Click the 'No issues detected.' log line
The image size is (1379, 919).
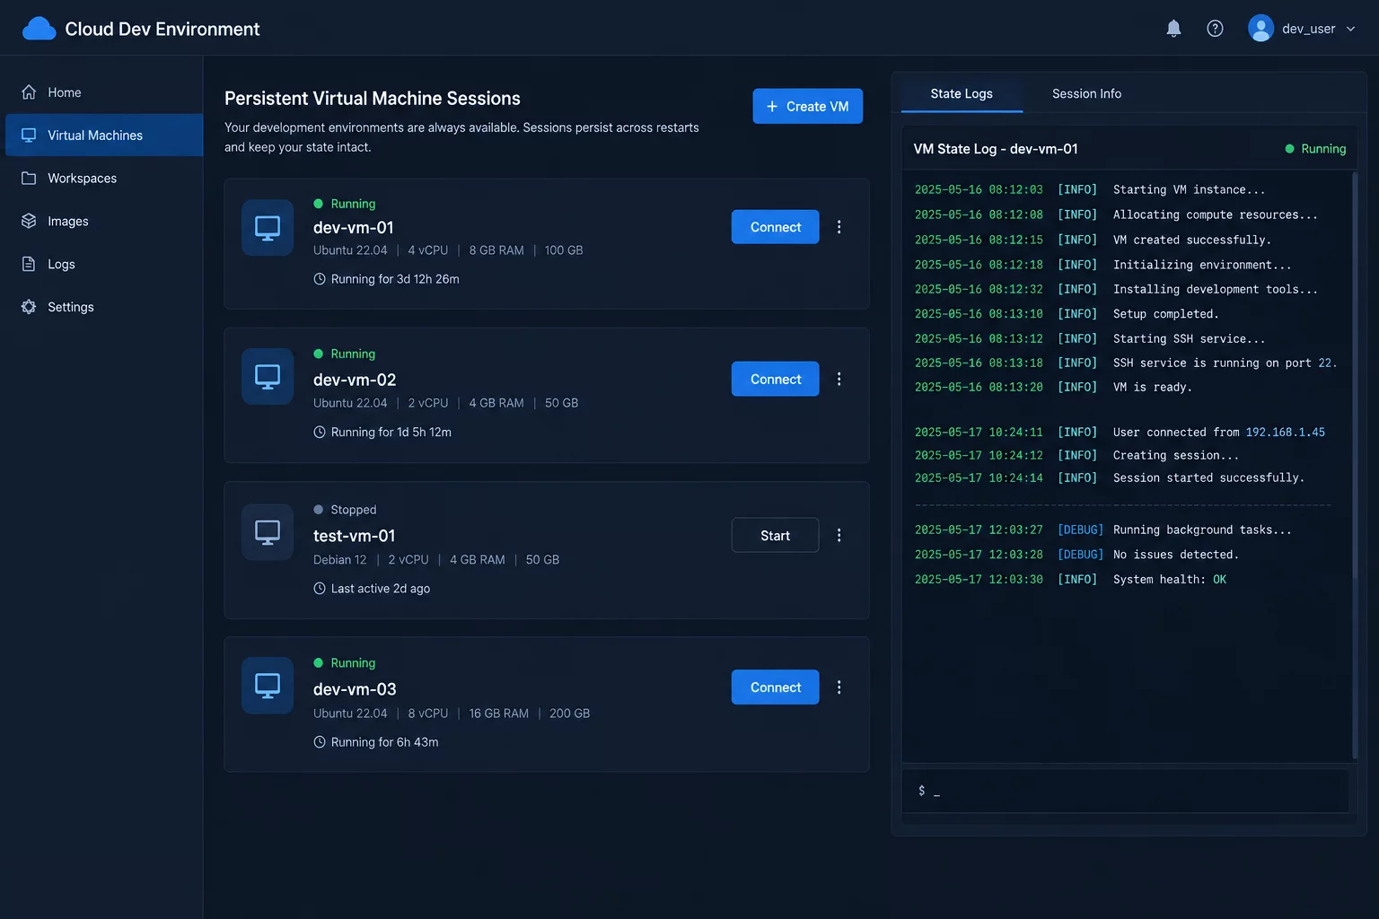pos(1076,555)
